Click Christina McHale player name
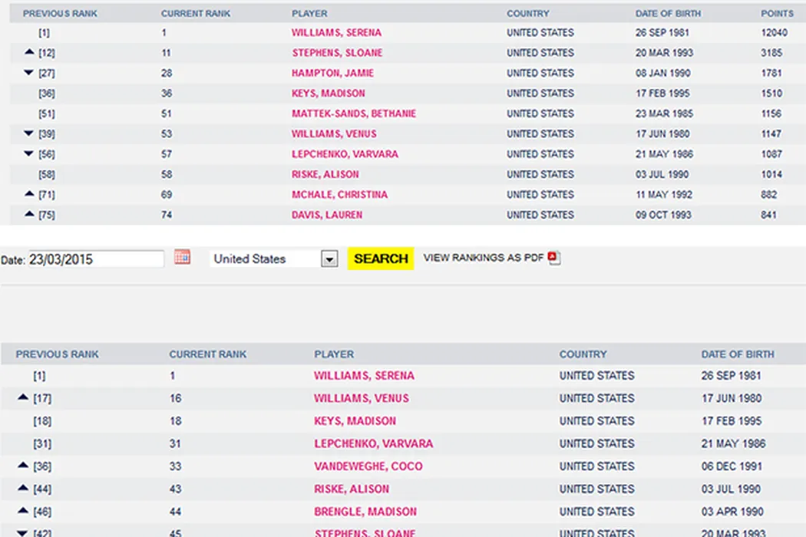 point(339,195)
